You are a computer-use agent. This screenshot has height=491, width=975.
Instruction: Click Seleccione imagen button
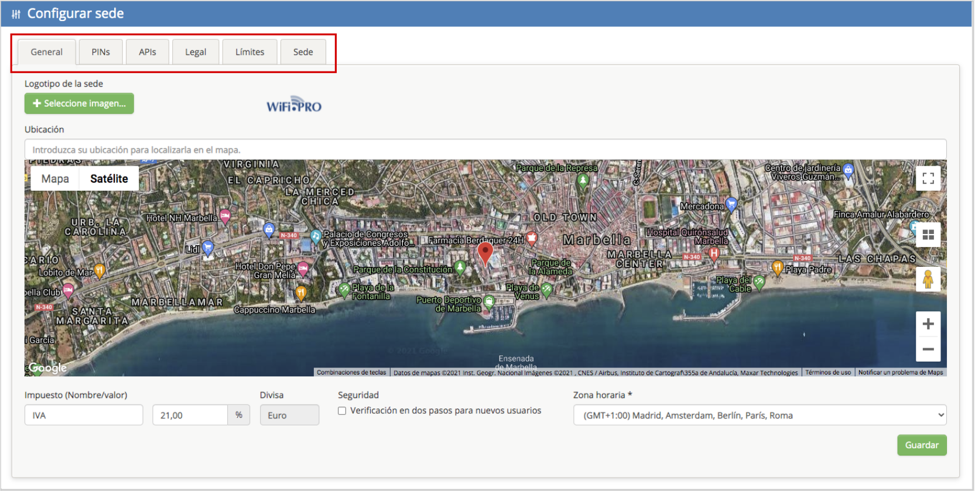coord(79,104)
